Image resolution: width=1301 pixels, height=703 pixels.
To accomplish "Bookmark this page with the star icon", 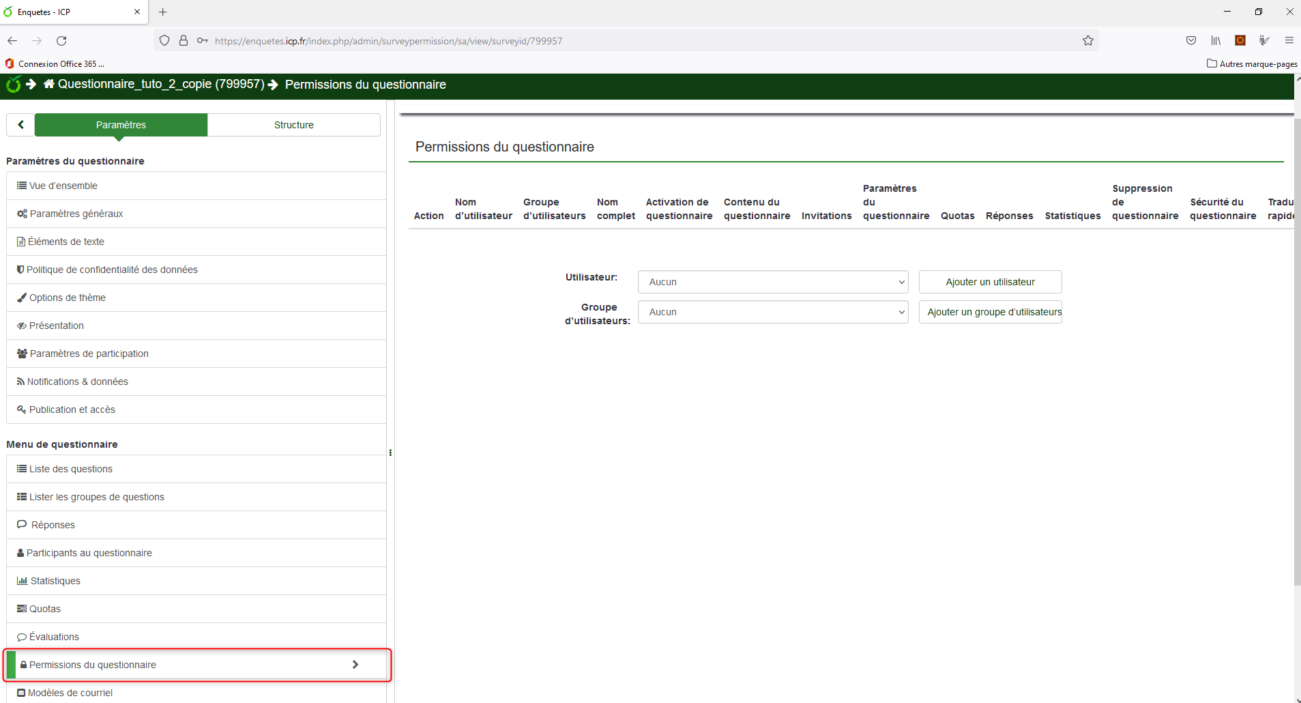I will click(1087, 41).
